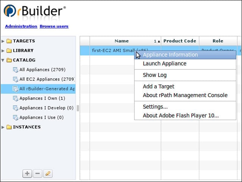Expand the TARGETS tree node
Image resolution: width=242 pixels, height=182 pixels.
click(3, 41)
